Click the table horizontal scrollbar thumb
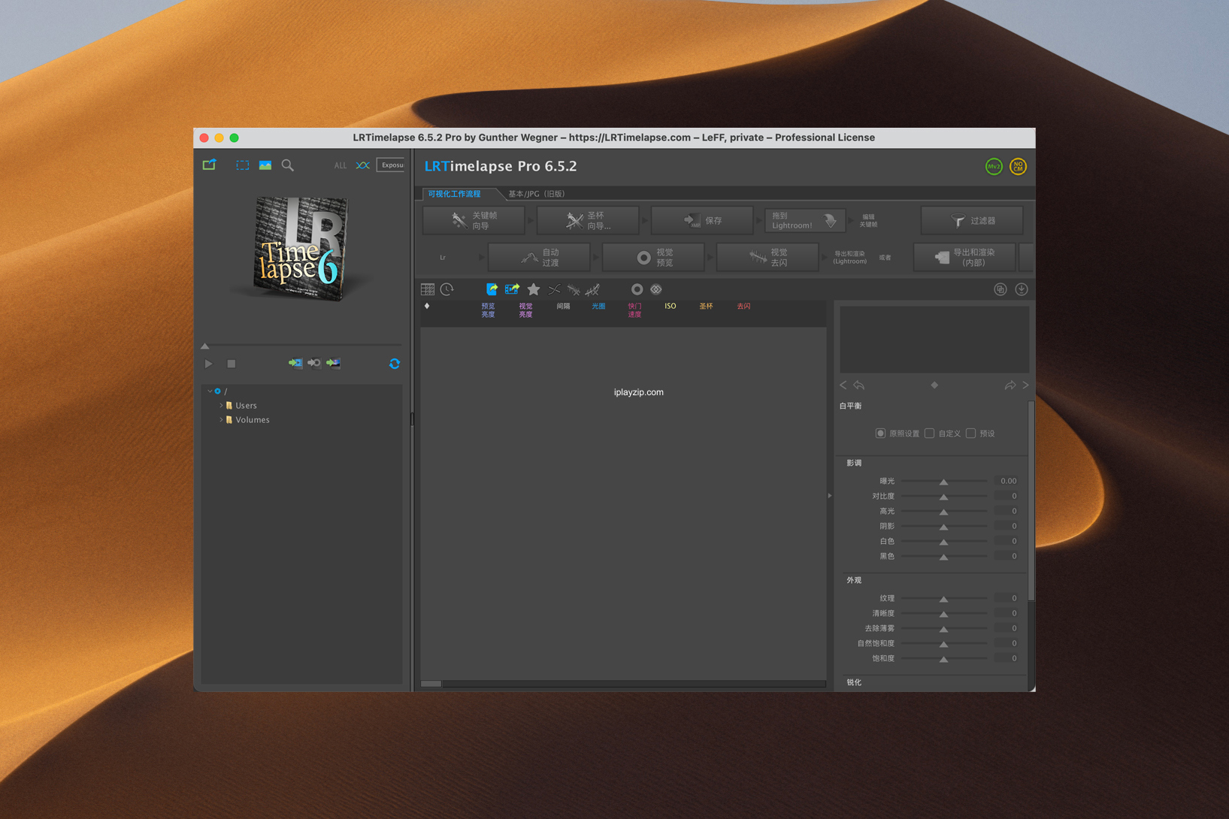 coord(431,684)
